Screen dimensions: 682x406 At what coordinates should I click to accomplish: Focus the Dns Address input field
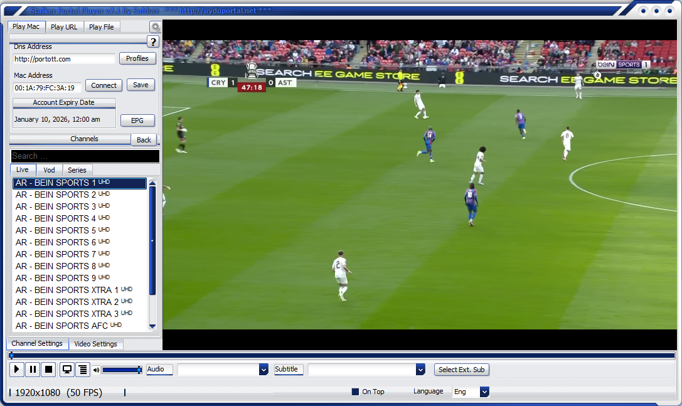pos(64,59)
